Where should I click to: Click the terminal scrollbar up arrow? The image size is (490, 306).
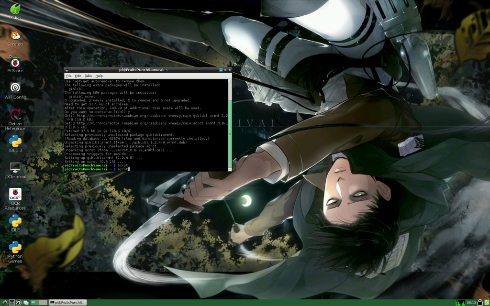coord(230,81)
